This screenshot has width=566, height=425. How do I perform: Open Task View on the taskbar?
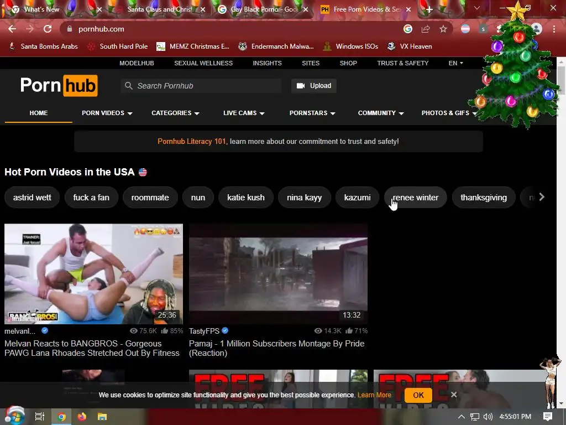click(39, 417)
